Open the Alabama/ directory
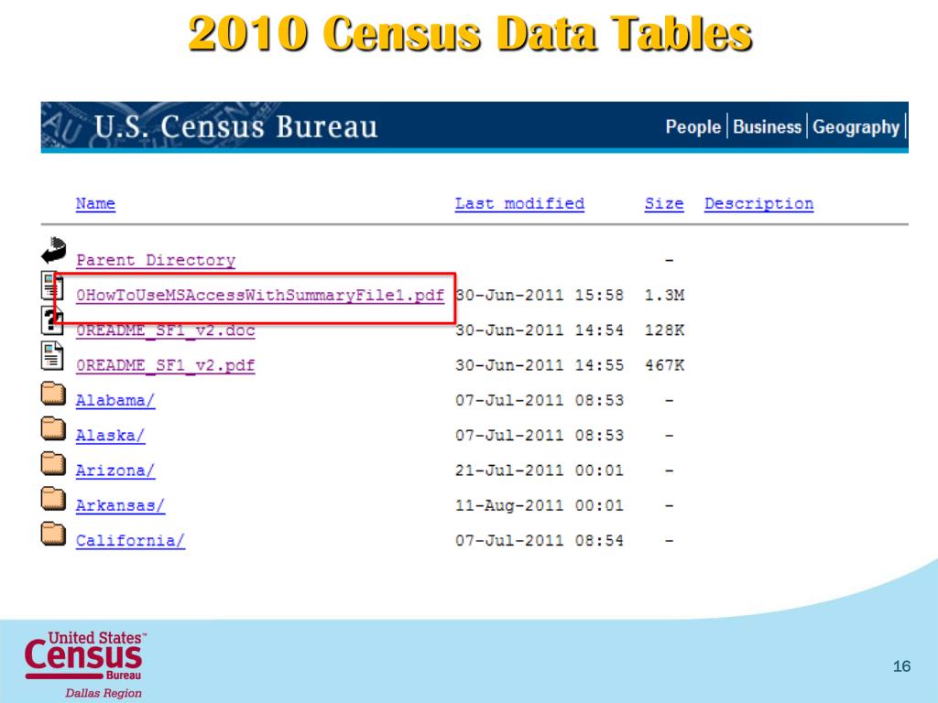The height and width of the screenshot is (703, 938). [115, 401]
